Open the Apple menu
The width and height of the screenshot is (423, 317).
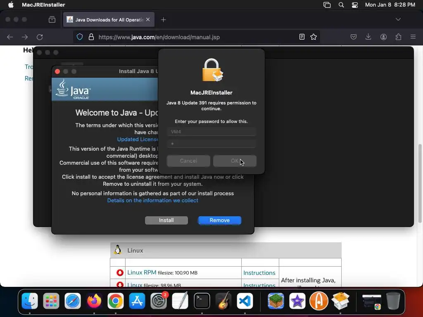11,5
